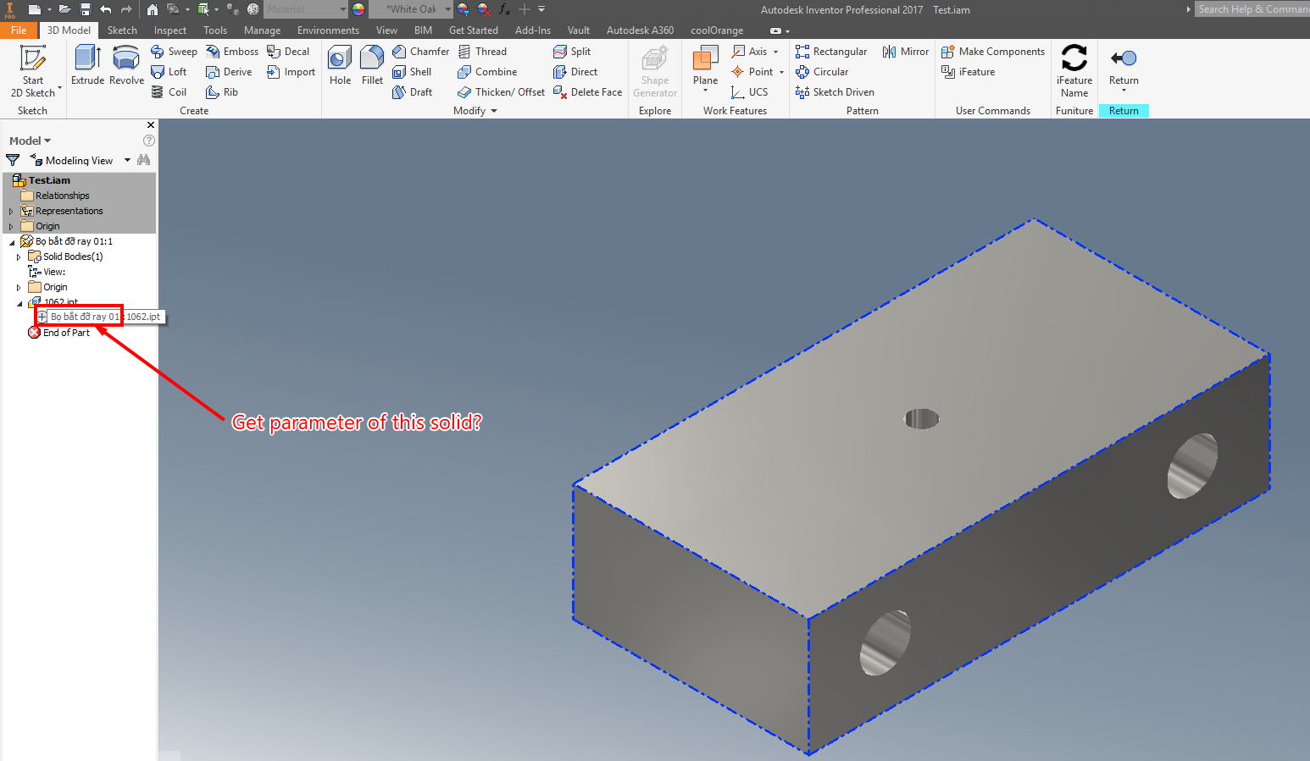Expand Solid Bodies in the model tree
Image resolution: width=1310 pixels, height=761 pixels.
[19, 256]
